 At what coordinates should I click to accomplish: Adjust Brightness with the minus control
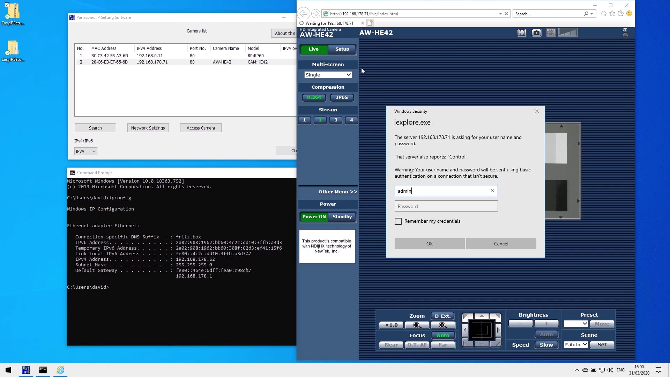(520, 324)
